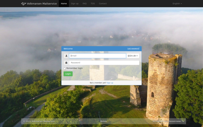The width and height of the screenshot is (203, 127).
Task: View the TOS page
Action: coord(93,3)
